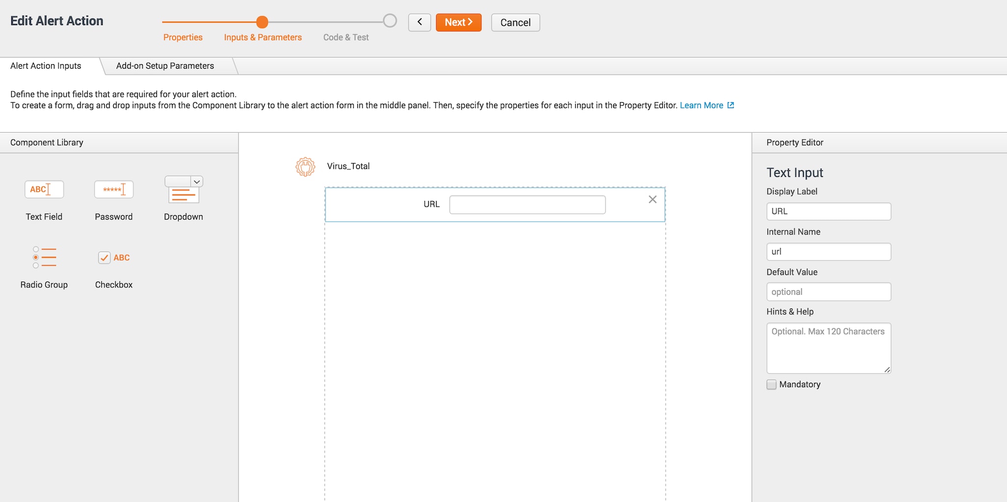The image size is (1007, 502).
Task: Go to the Code & Test step
Action: tap(346, 37)
